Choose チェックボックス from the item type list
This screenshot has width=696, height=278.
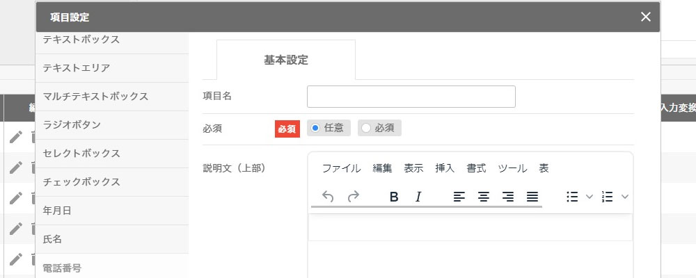(81, 182)
